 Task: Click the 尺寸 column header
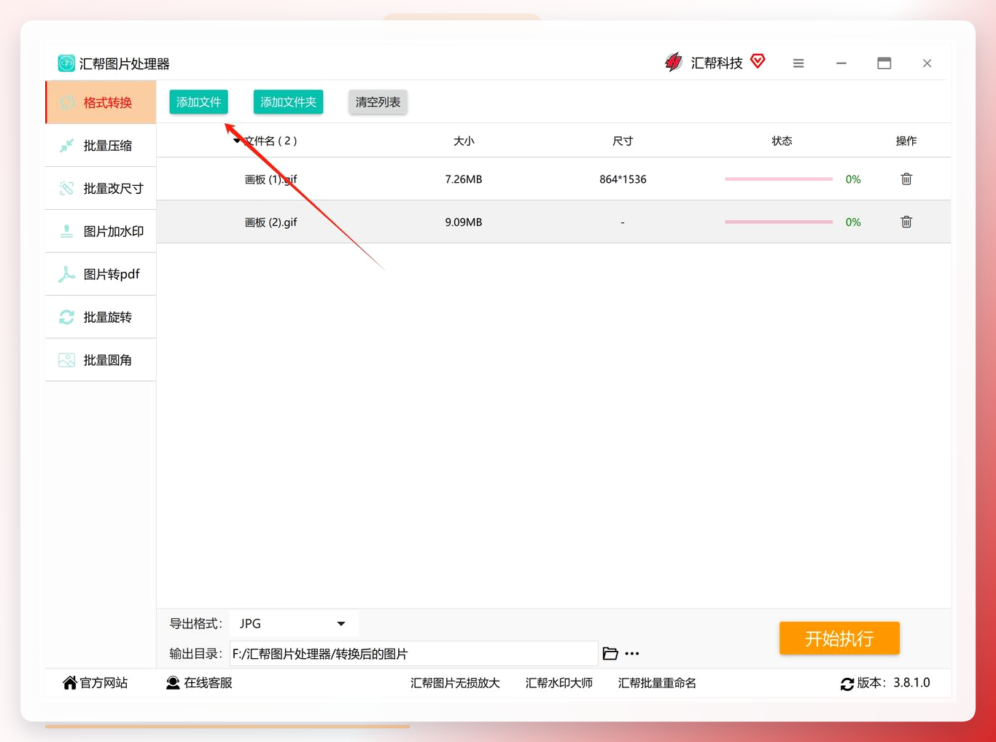pyautogui.click(x=623, y=141)
